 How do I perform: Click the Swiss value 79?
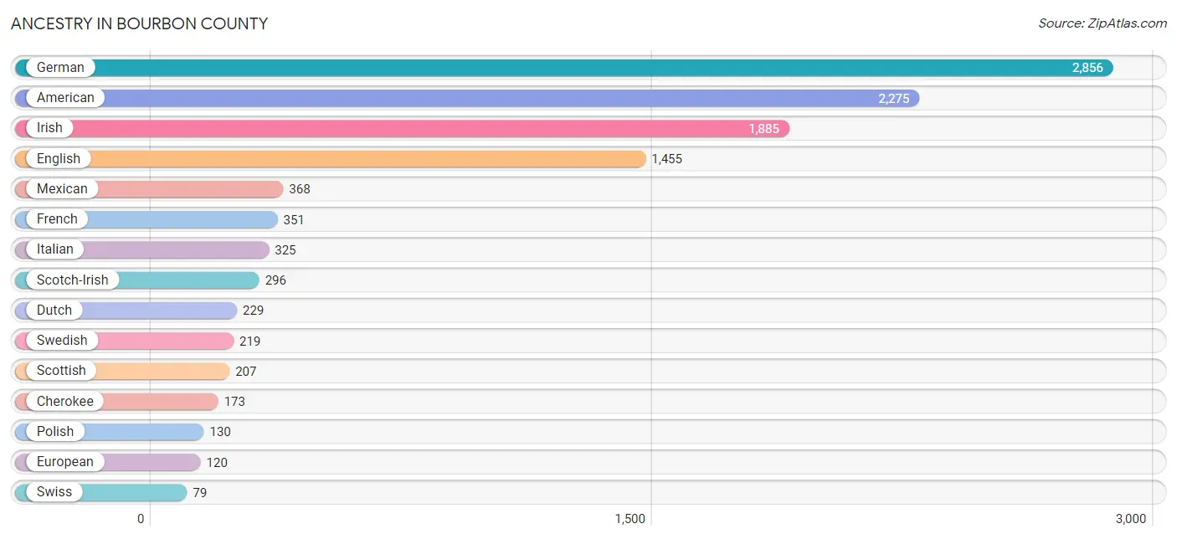coord(199,492)
